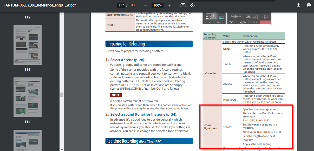The height and width of the screenshot is (151, 314).
Task: Click the thumbnail label 112
Action: click(28, 17)
